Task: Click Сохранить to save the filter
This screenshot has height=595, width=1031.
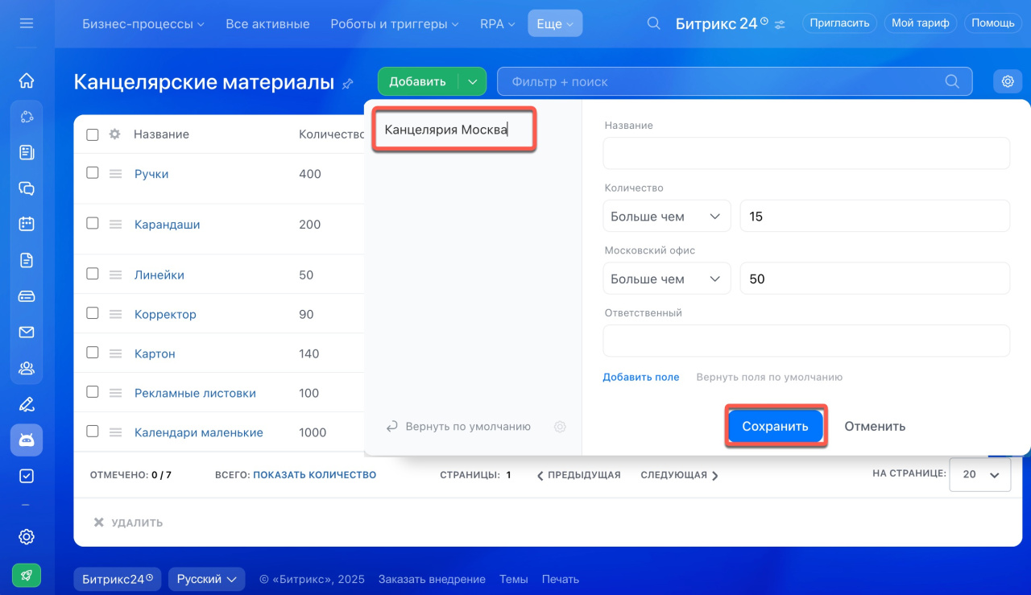Action: pyautogui.click(x=775, y=426)
